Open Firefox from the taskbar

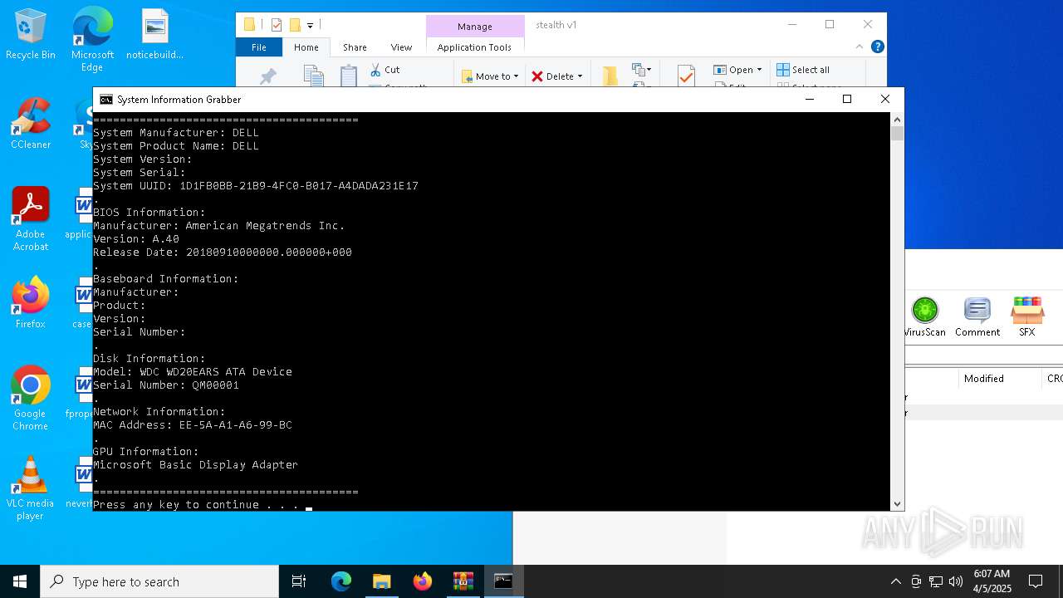coord(423,581)
